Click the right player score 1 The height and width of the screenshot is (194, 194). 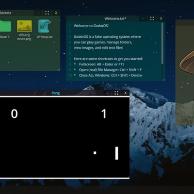104,114
